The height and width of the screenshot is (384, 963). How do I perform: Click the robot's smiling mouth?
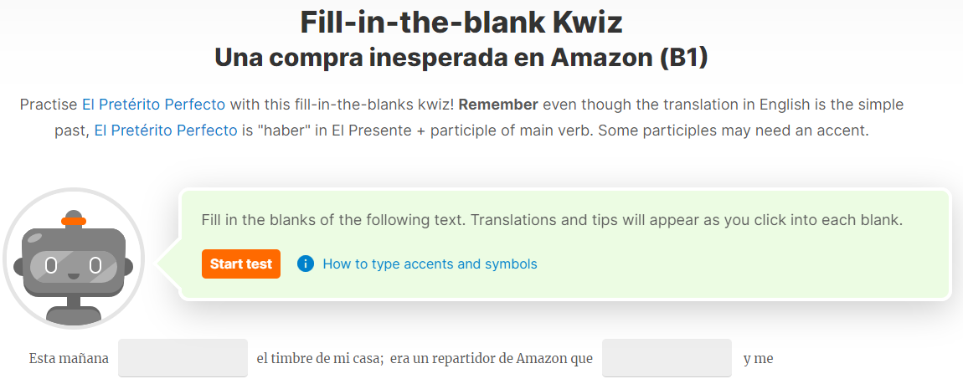coord(74,275)
